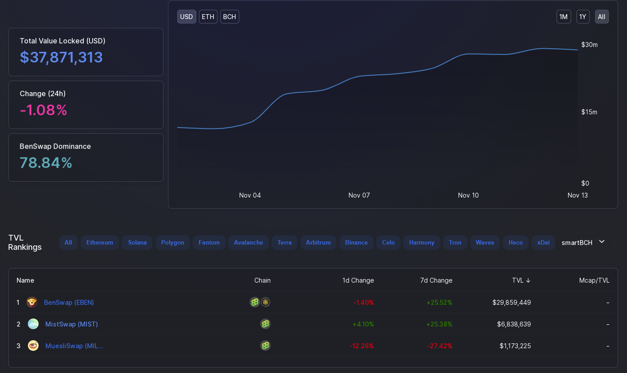The width and height of the screenshot is (627, 373).
Task: Click the MuesliSwap bowl logo icon
Action: [x=33, y=346]
